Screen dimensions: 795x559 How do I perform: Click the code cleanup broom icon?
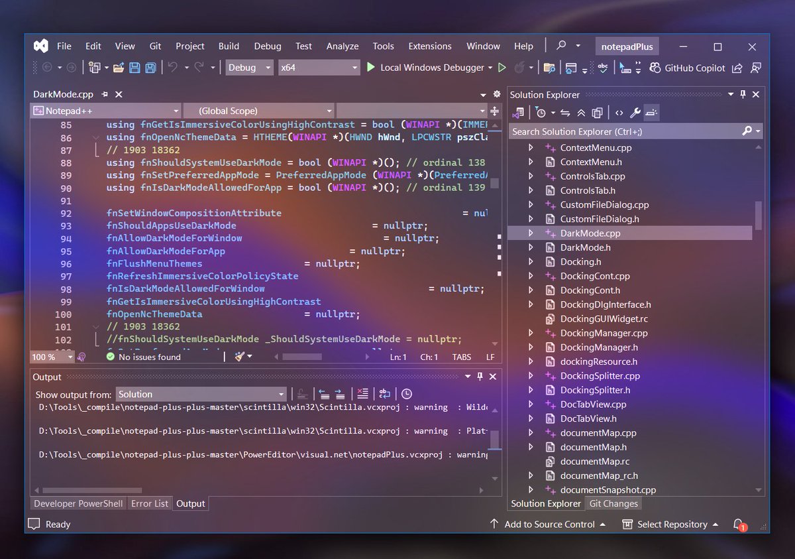coord(240,357)
